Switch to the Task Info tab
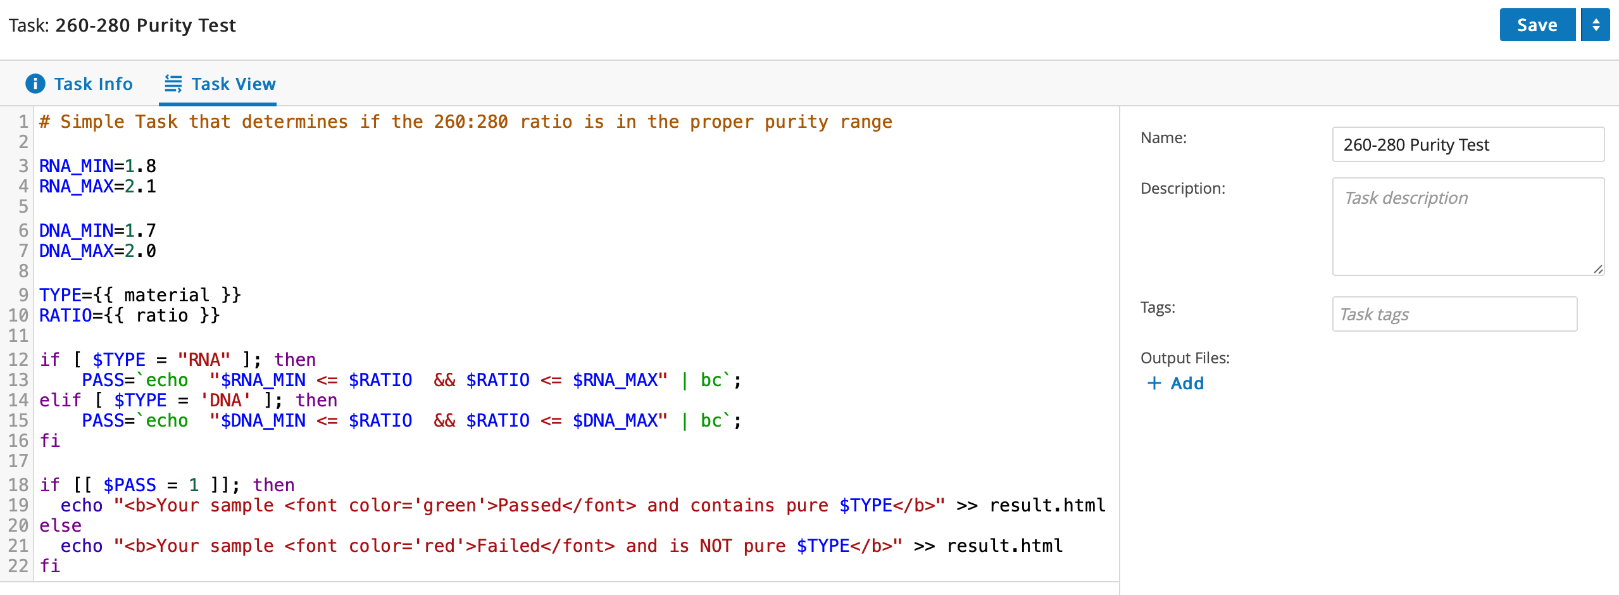The height and width of the screenshot is (595, 1619). point(79,84)
